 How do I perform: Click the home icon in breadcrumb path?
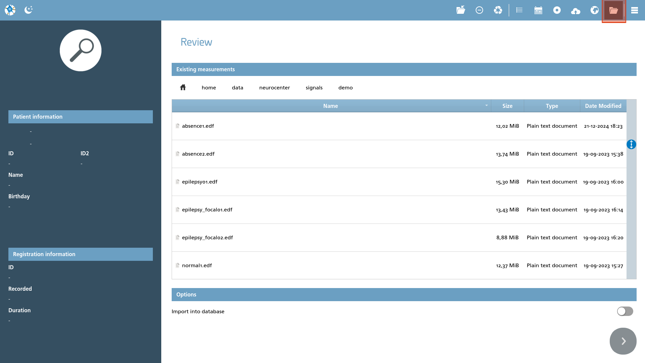(183, 87)
